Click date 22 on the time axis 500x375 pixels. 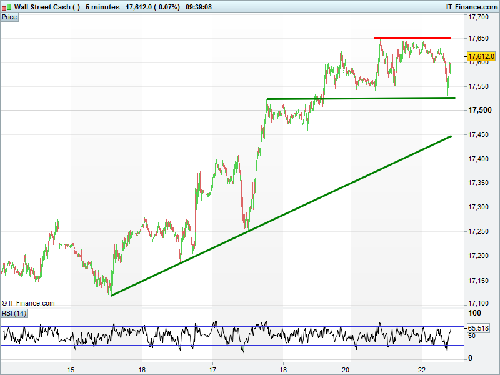[x=422, y=370]
